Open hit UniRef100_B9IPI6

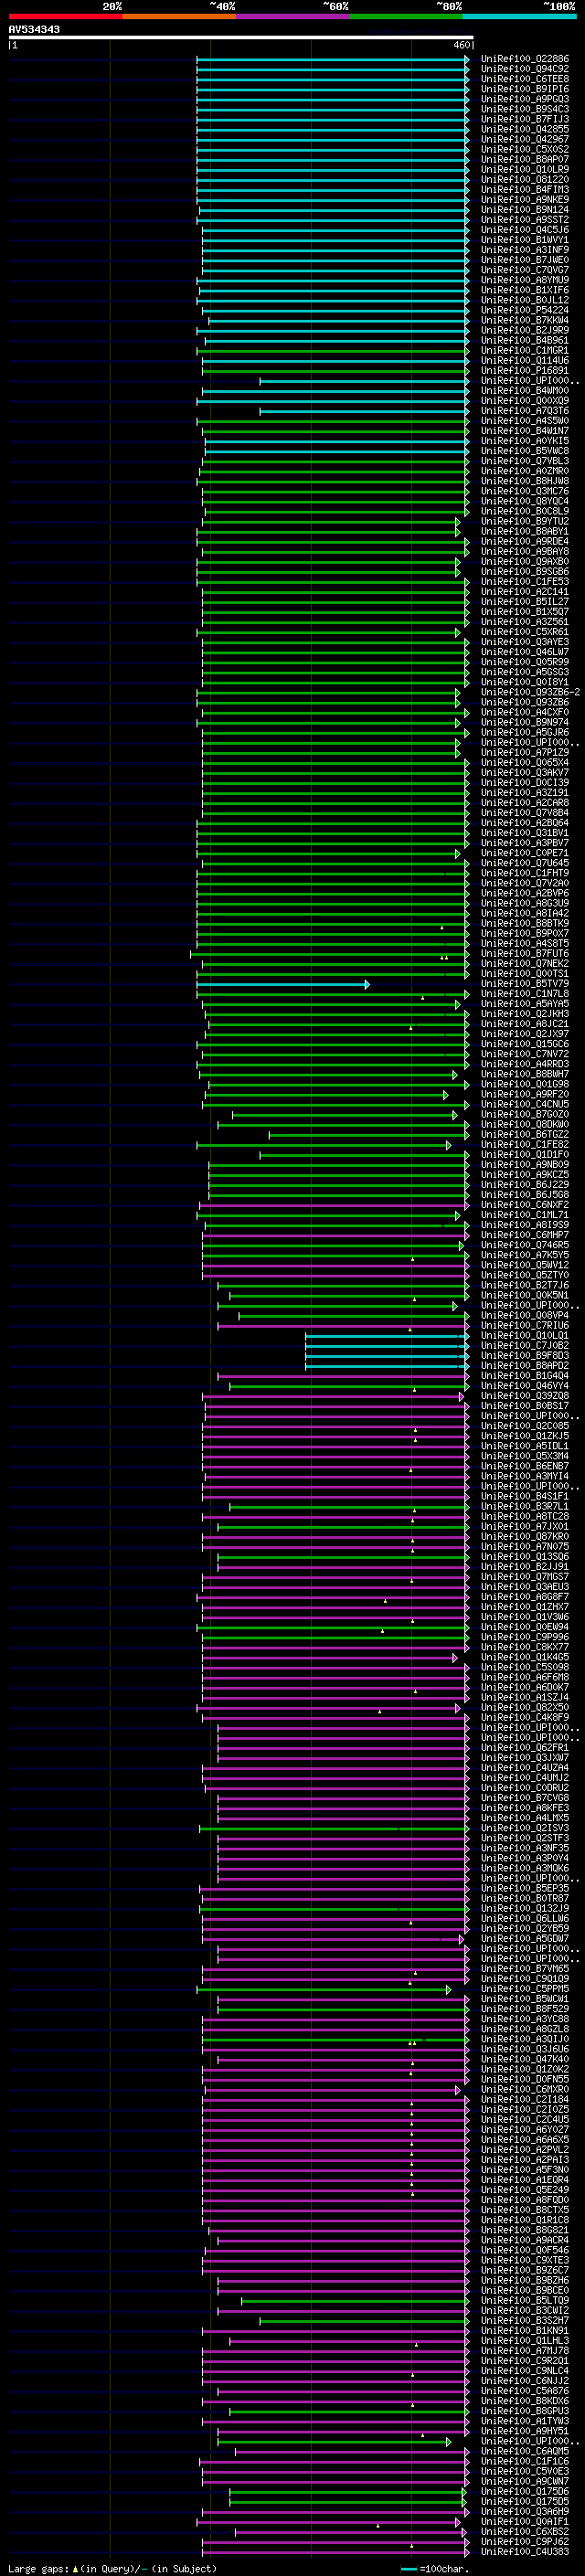pos(524,89)
